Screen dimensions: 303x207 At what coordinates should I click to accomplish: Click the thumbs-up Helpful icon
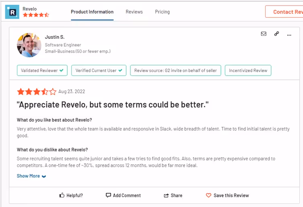62,195
